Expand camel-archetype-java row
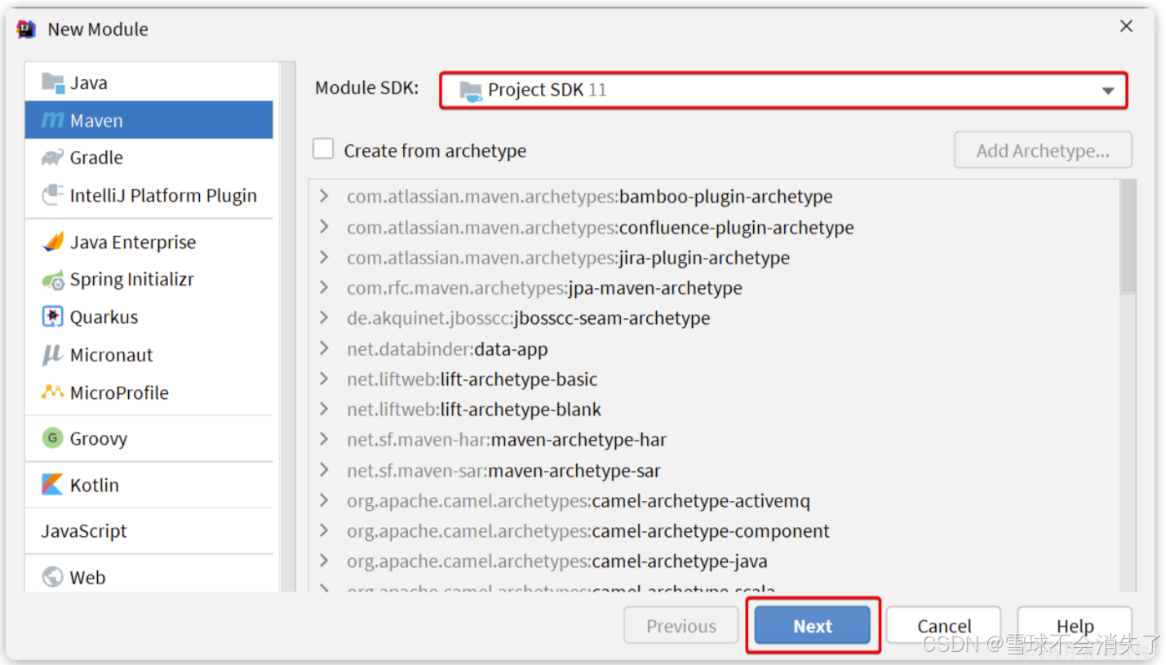Viewport: 1166px width, 665px height. coord(324,561)
